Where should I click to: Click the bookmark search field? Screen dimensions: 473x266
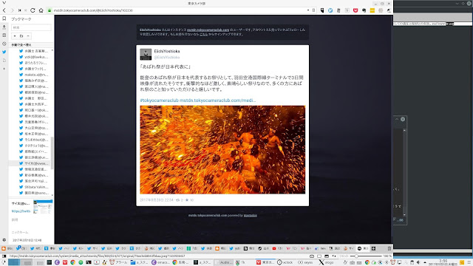point(31,27)
